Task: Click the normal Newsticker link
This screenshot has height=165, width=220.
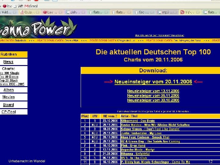Action: [159, 35]
